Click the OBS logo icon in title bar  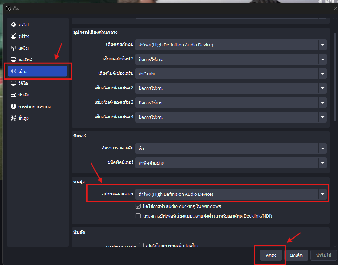[8, 8]
